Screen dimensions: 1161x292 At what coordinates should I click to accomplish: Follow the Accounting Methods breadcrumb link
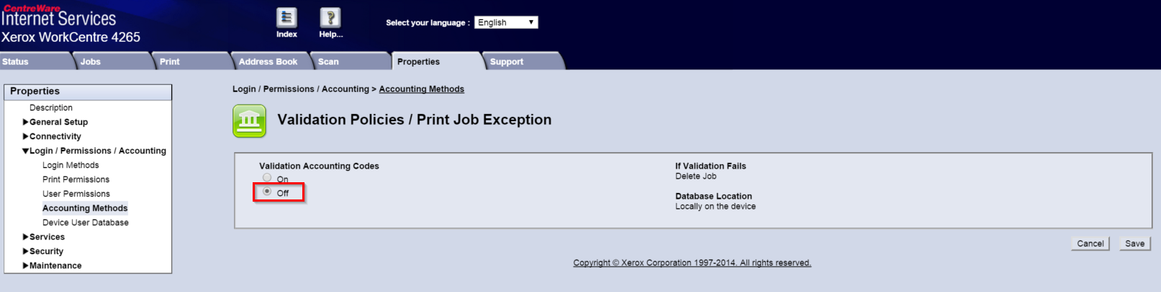pyautogui.click(x=421, y=89)
